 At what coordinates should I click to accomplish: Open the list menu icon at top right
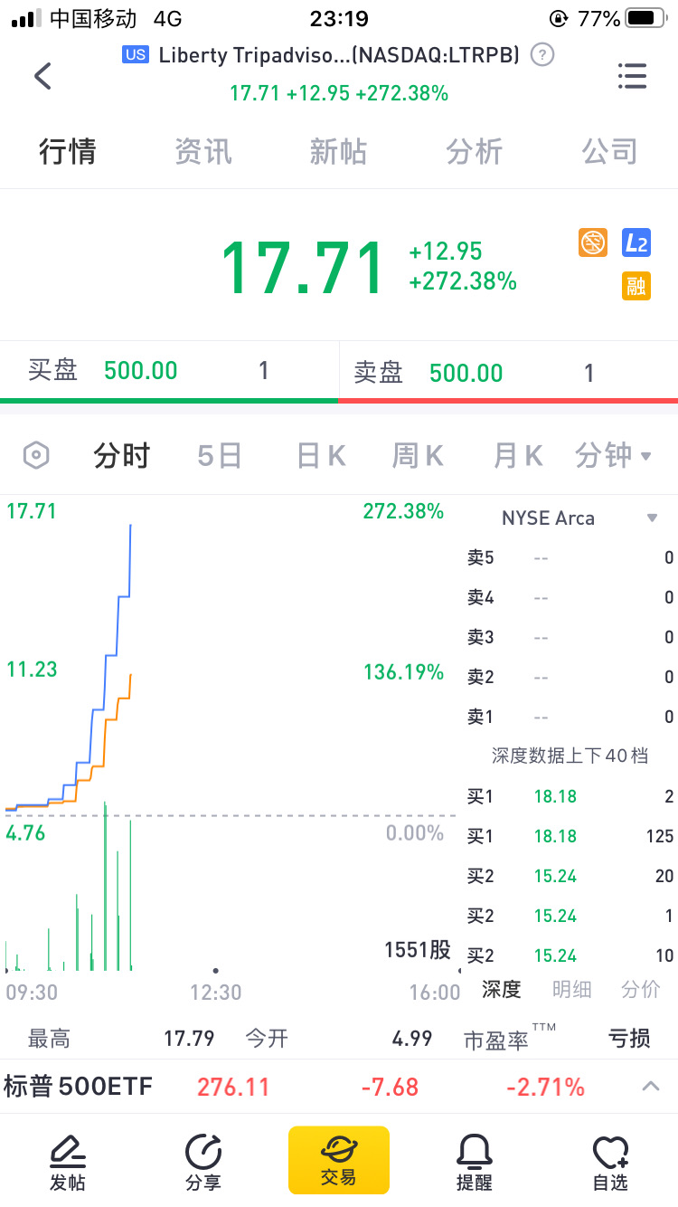point(632,76)
